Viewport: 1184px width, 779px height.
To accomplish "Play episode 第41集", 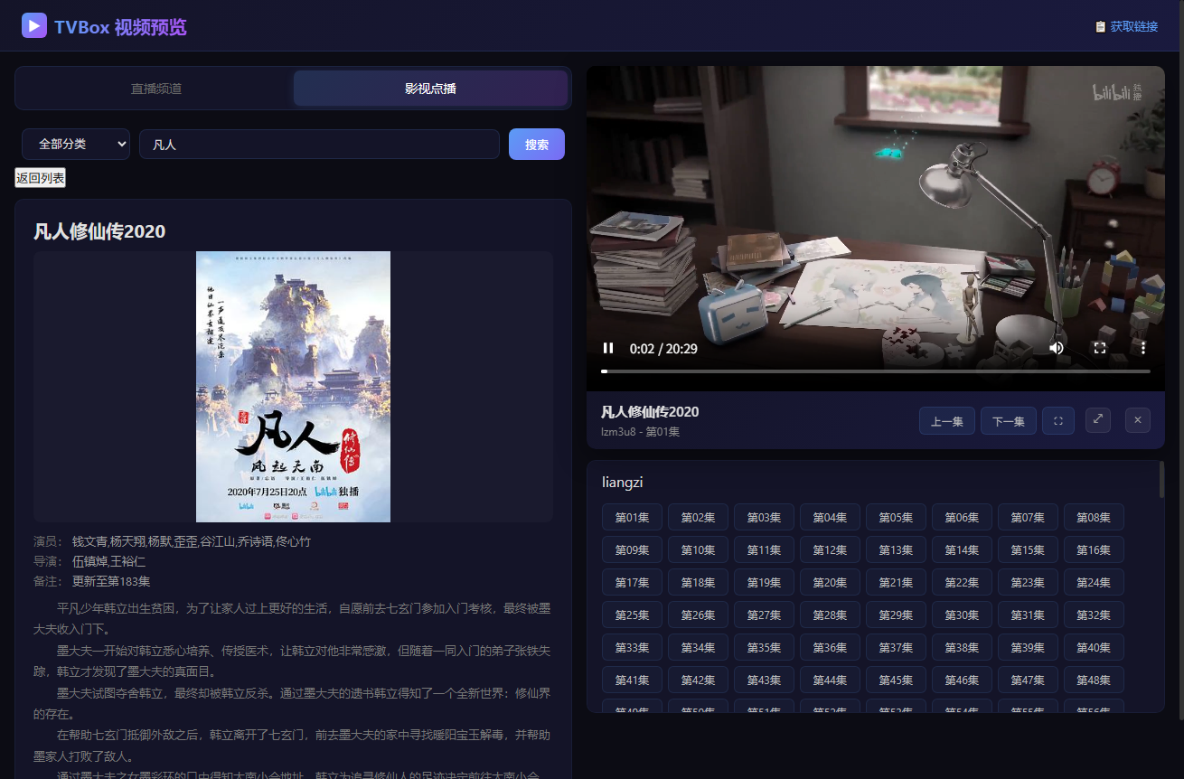I will (633, 680).
